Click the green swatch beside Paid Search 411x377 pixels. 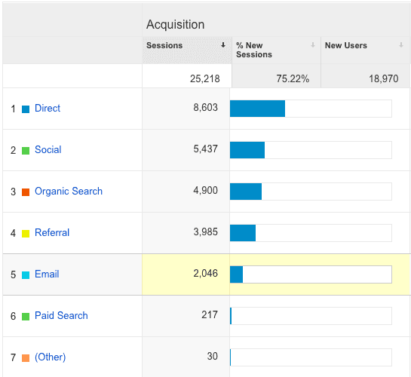tap(26, 317)
